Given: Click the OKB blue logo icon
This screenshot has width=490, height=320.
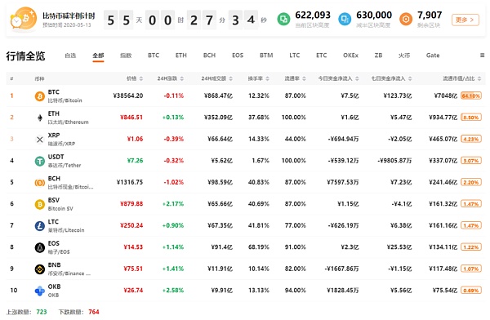Looking at the screenshot, I should click(40, 291).
